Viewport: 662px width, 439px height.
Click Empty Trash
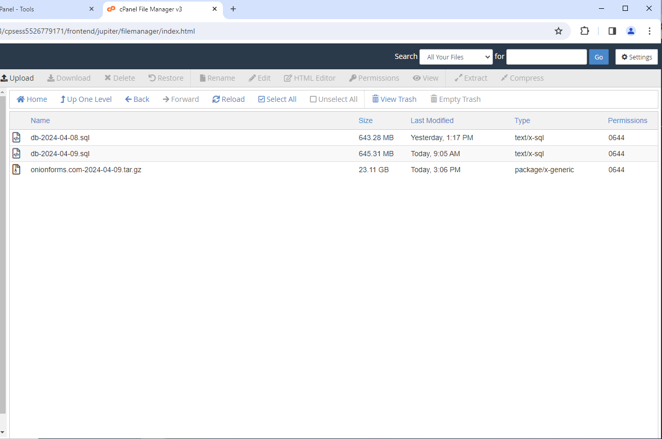click(456, 99)
